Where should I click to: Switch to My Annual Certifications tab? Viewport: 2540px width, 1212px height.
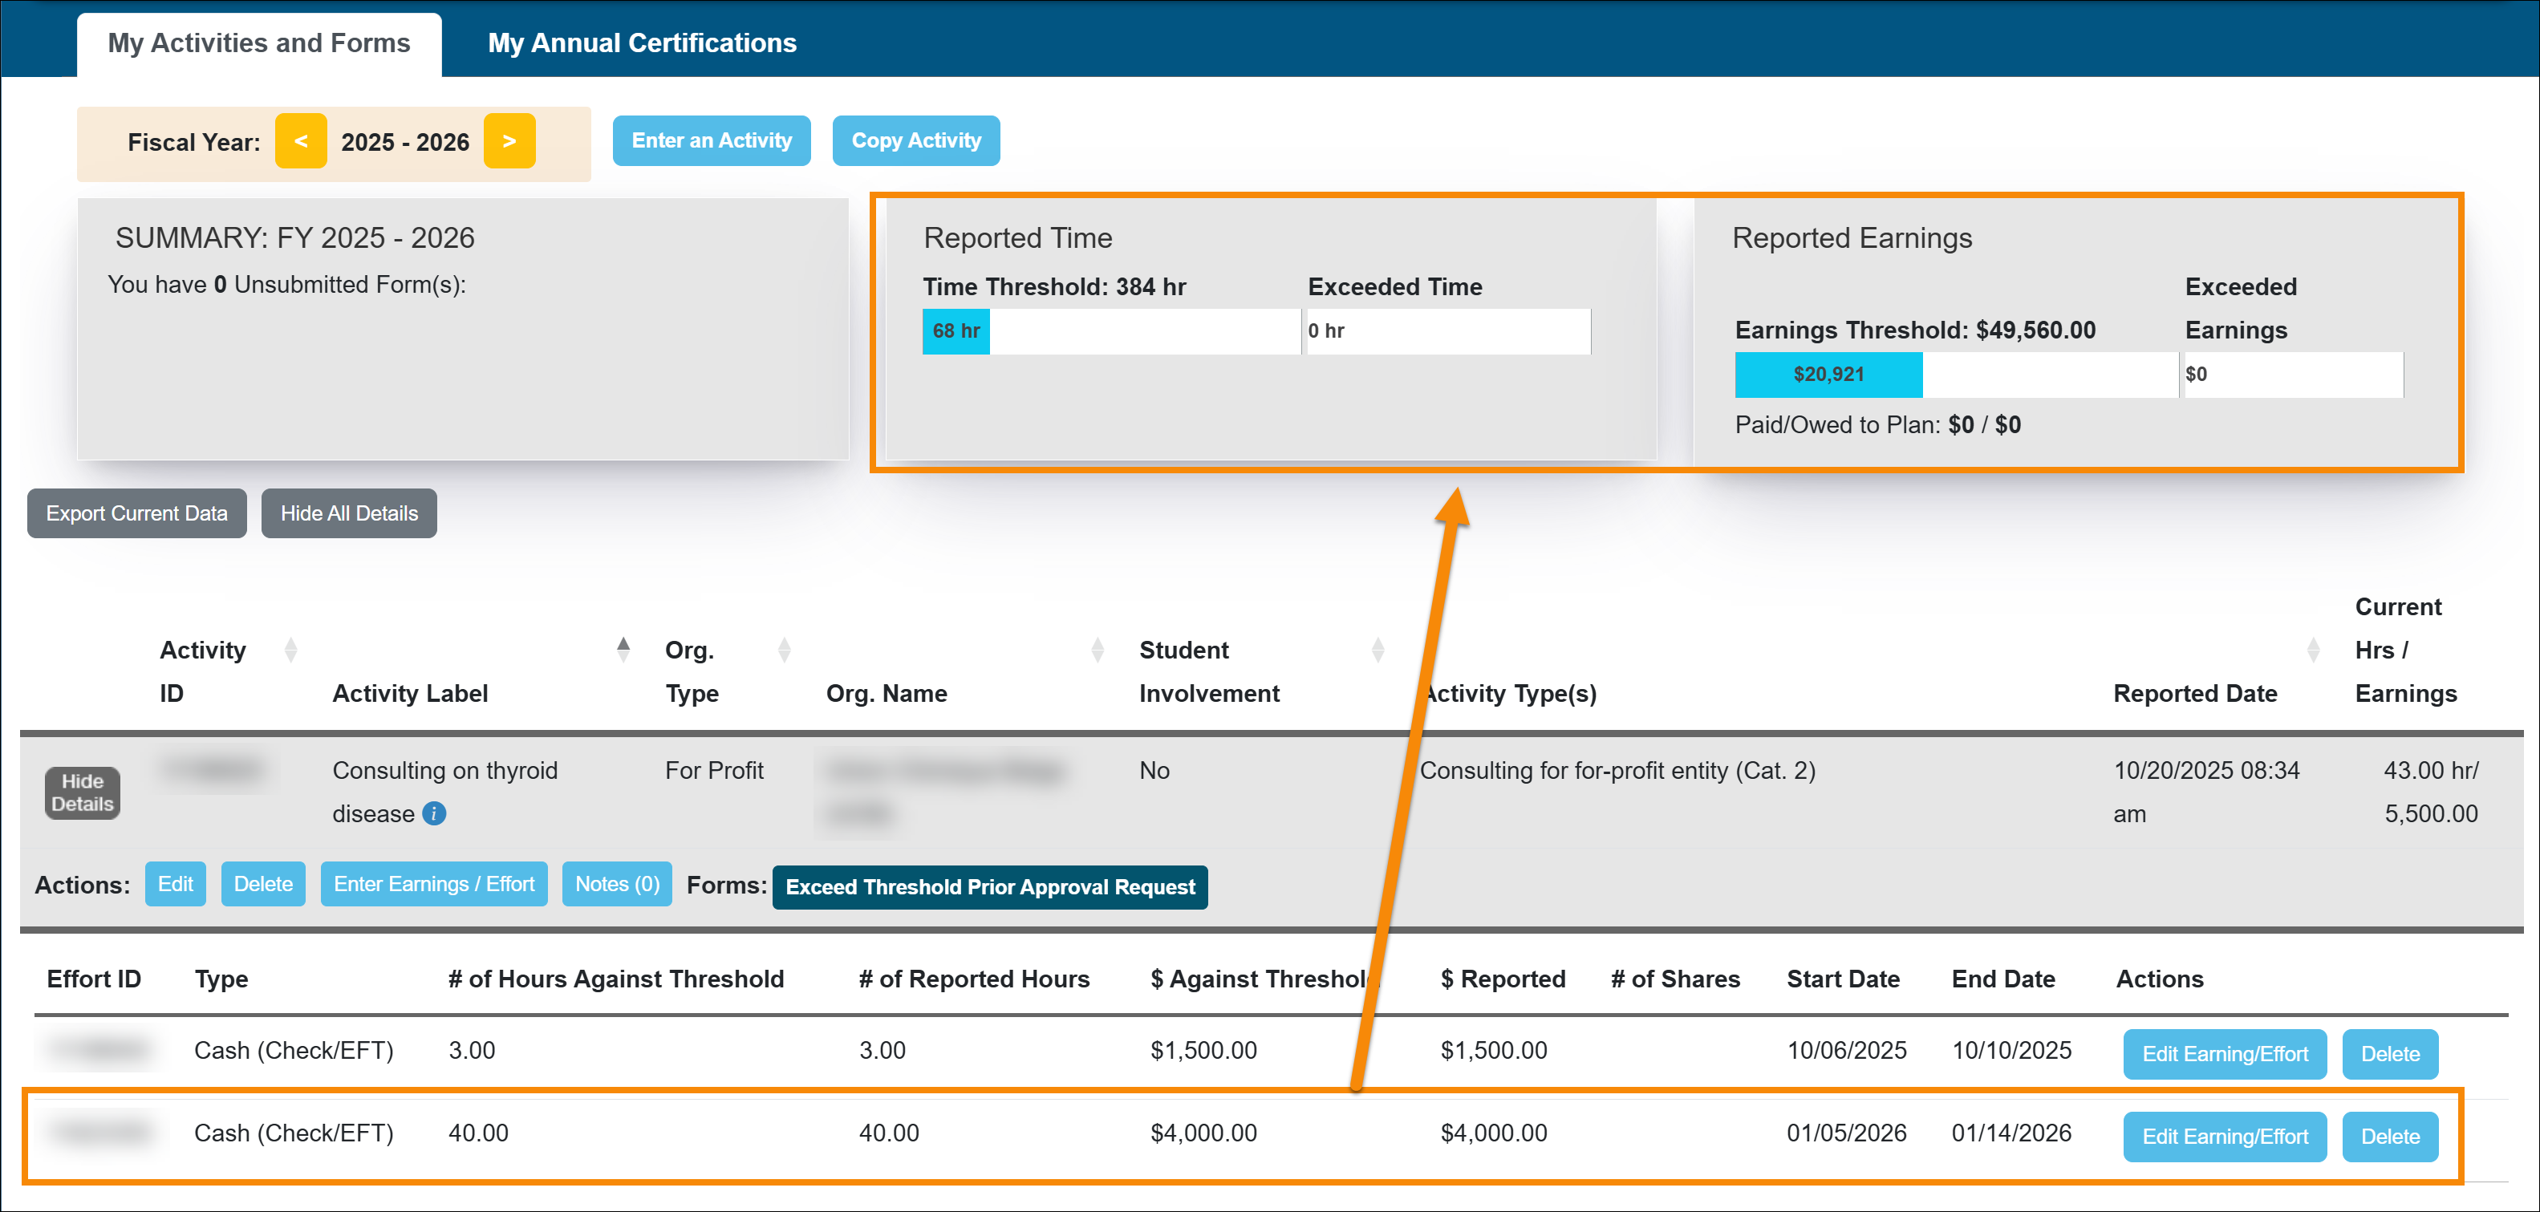[x=642, y=43]
